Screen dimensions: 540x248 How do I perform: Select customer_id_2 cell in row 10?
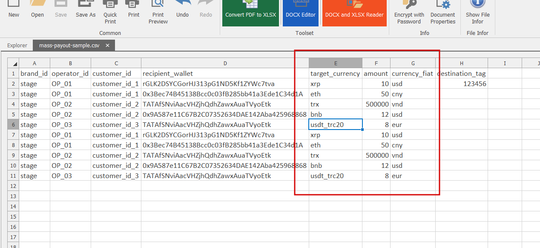click(116, 165)
